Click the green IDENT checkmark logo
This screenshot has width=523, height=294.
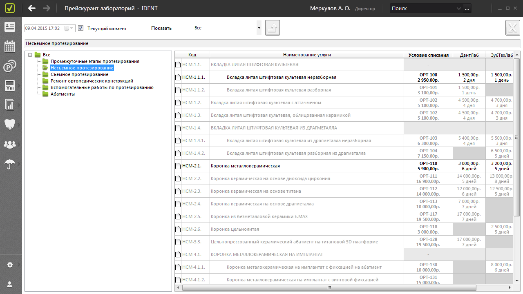point(11,8)
